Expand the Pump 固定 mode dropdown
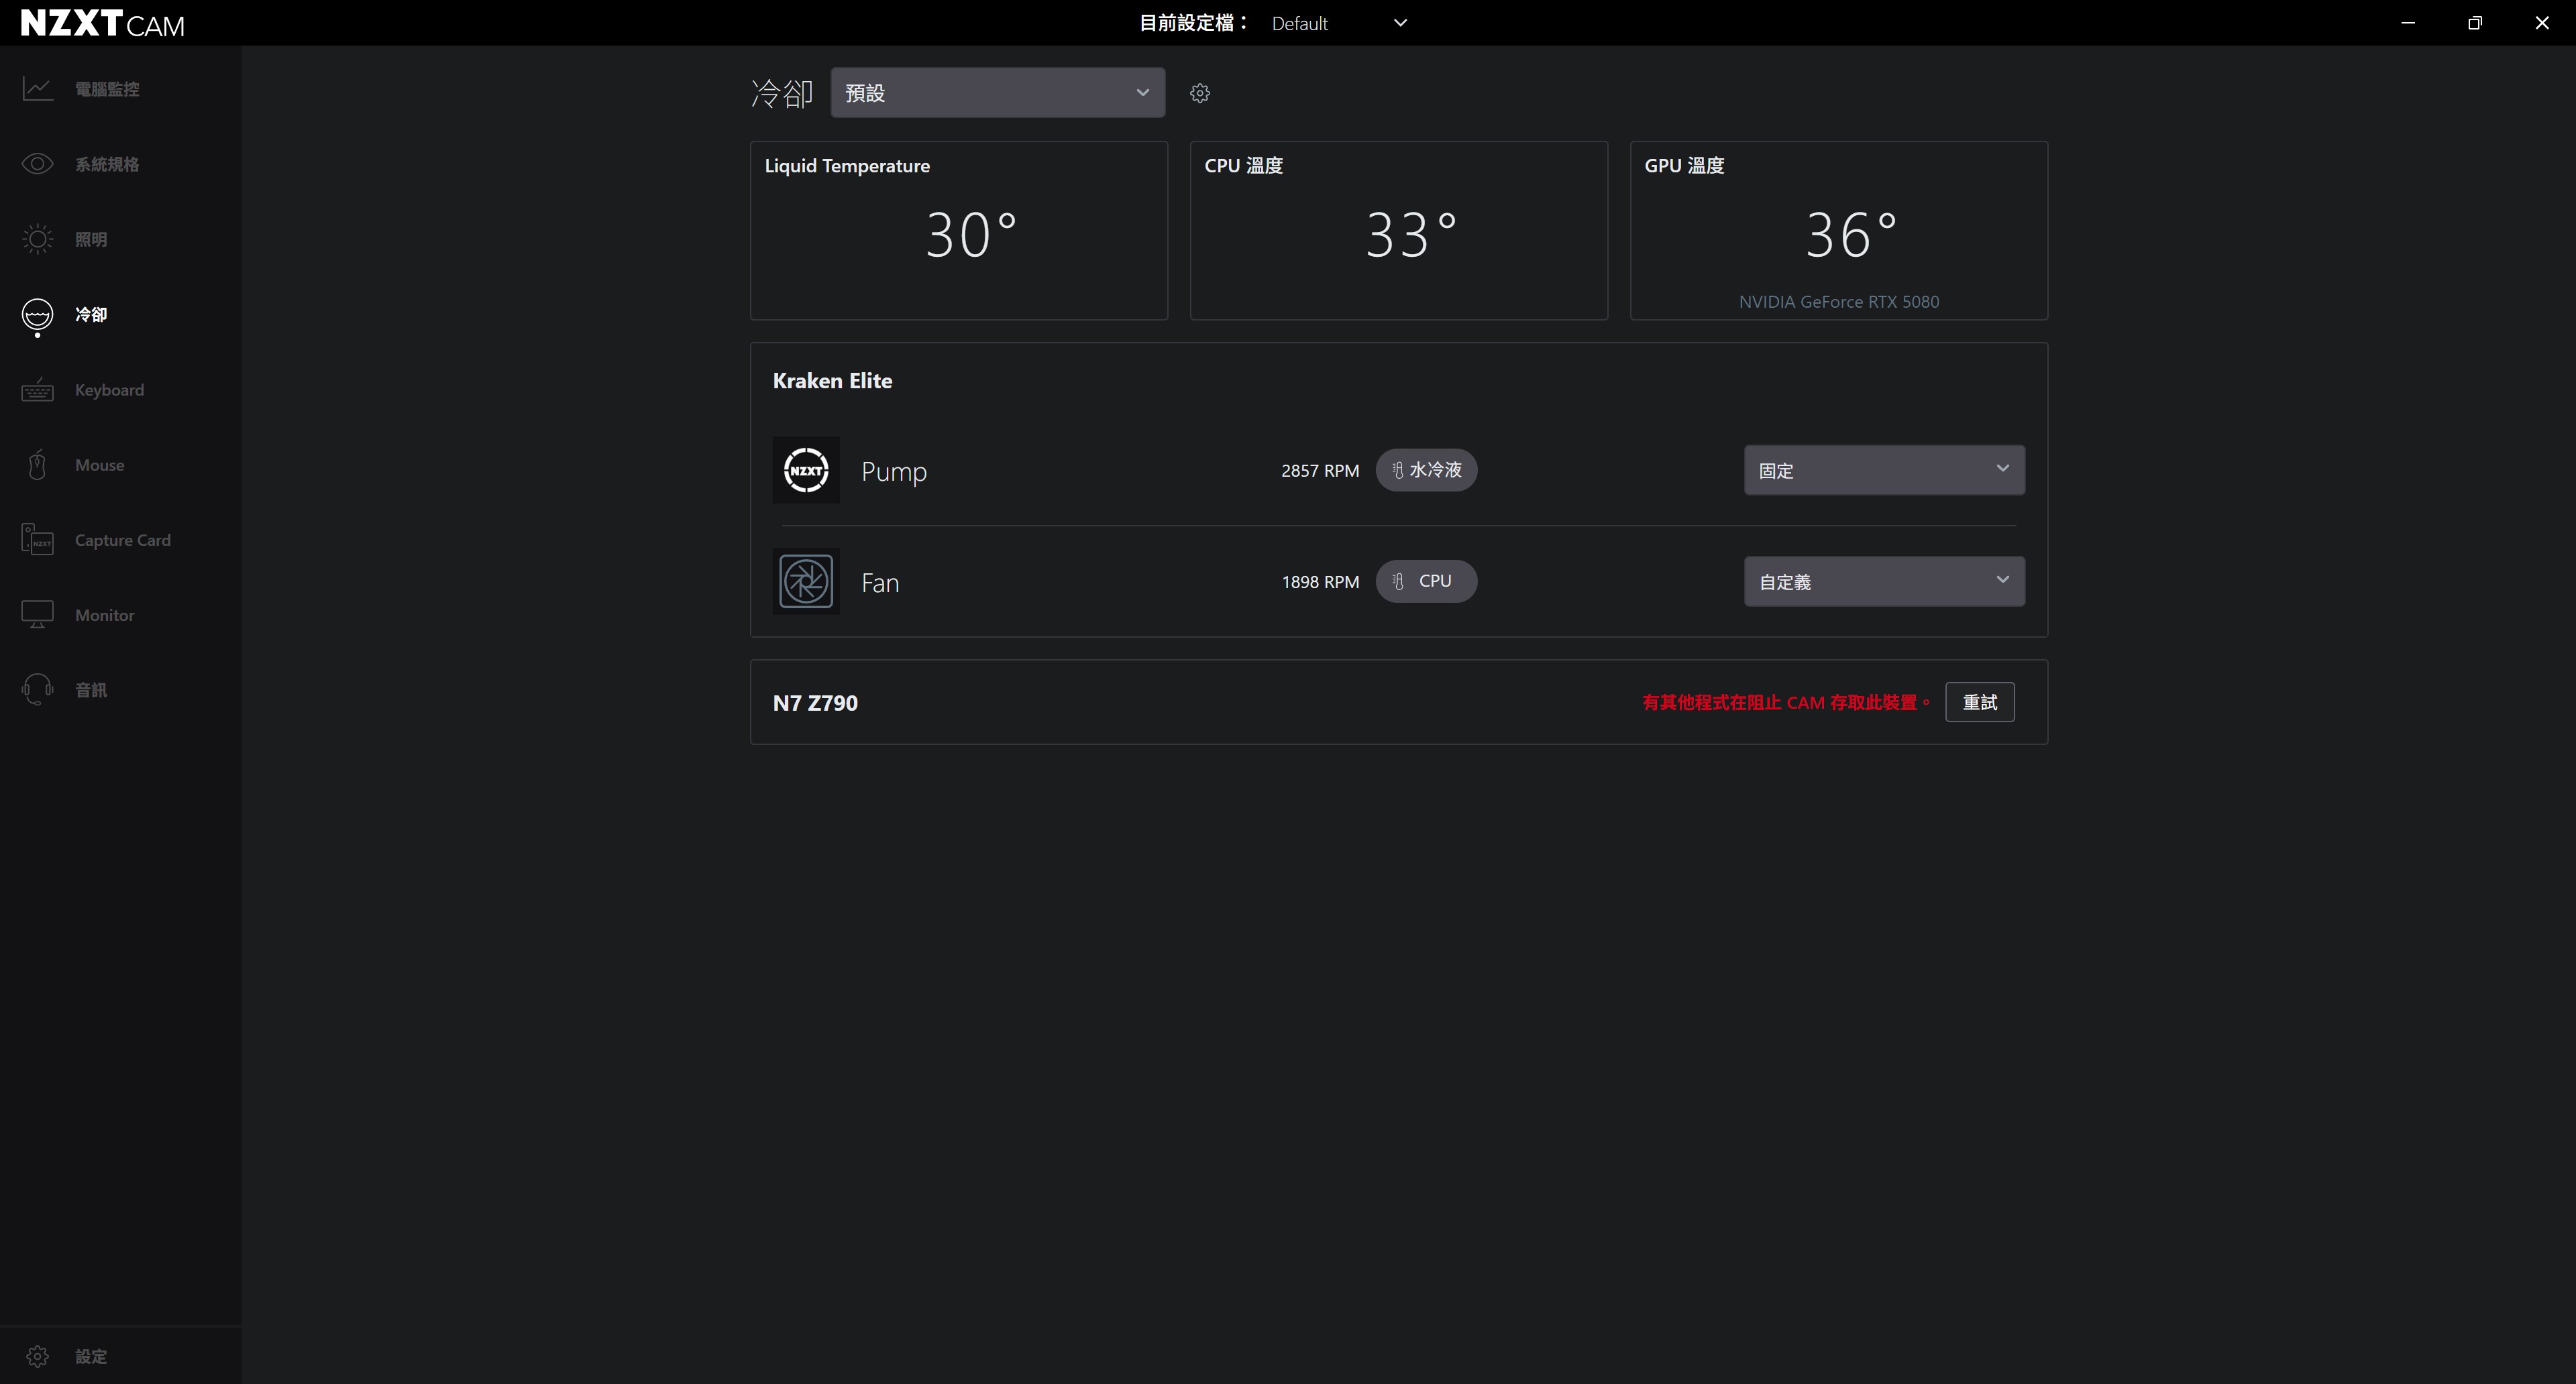Viewport: 2576px width, 1384px height. (x=1884, y=469)
